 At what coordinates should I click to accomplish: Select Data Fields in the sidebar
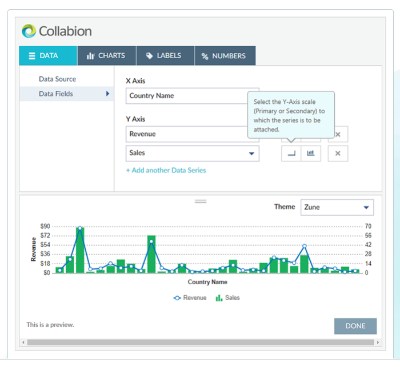[x=66, y=94]
